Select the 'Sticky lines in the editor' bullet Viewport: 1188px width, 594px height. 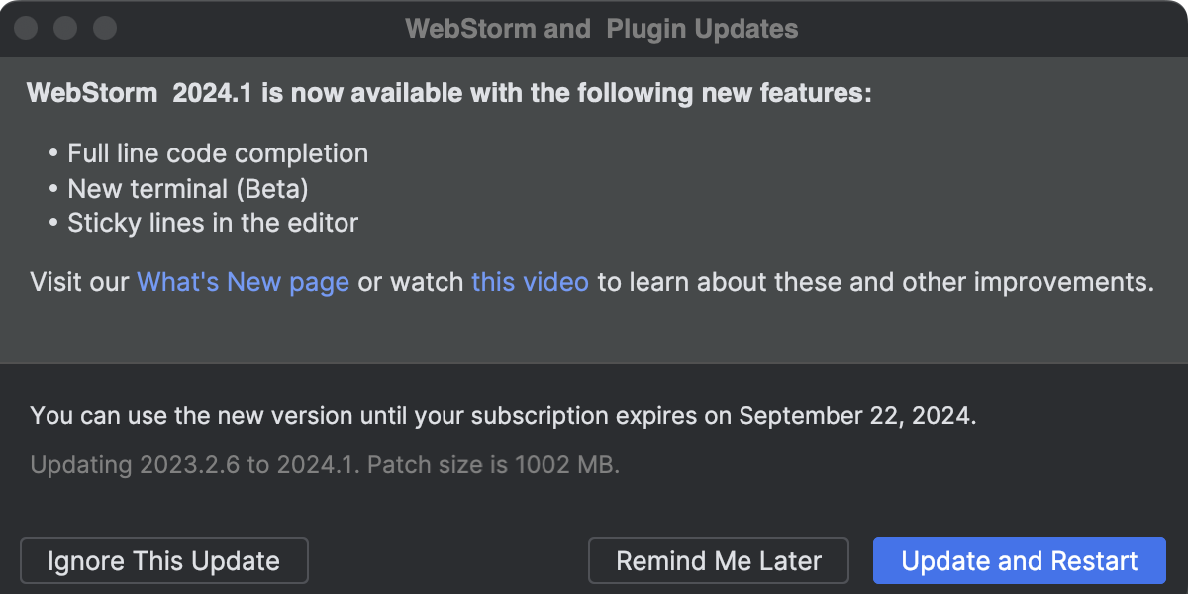(x=212, y=223)
